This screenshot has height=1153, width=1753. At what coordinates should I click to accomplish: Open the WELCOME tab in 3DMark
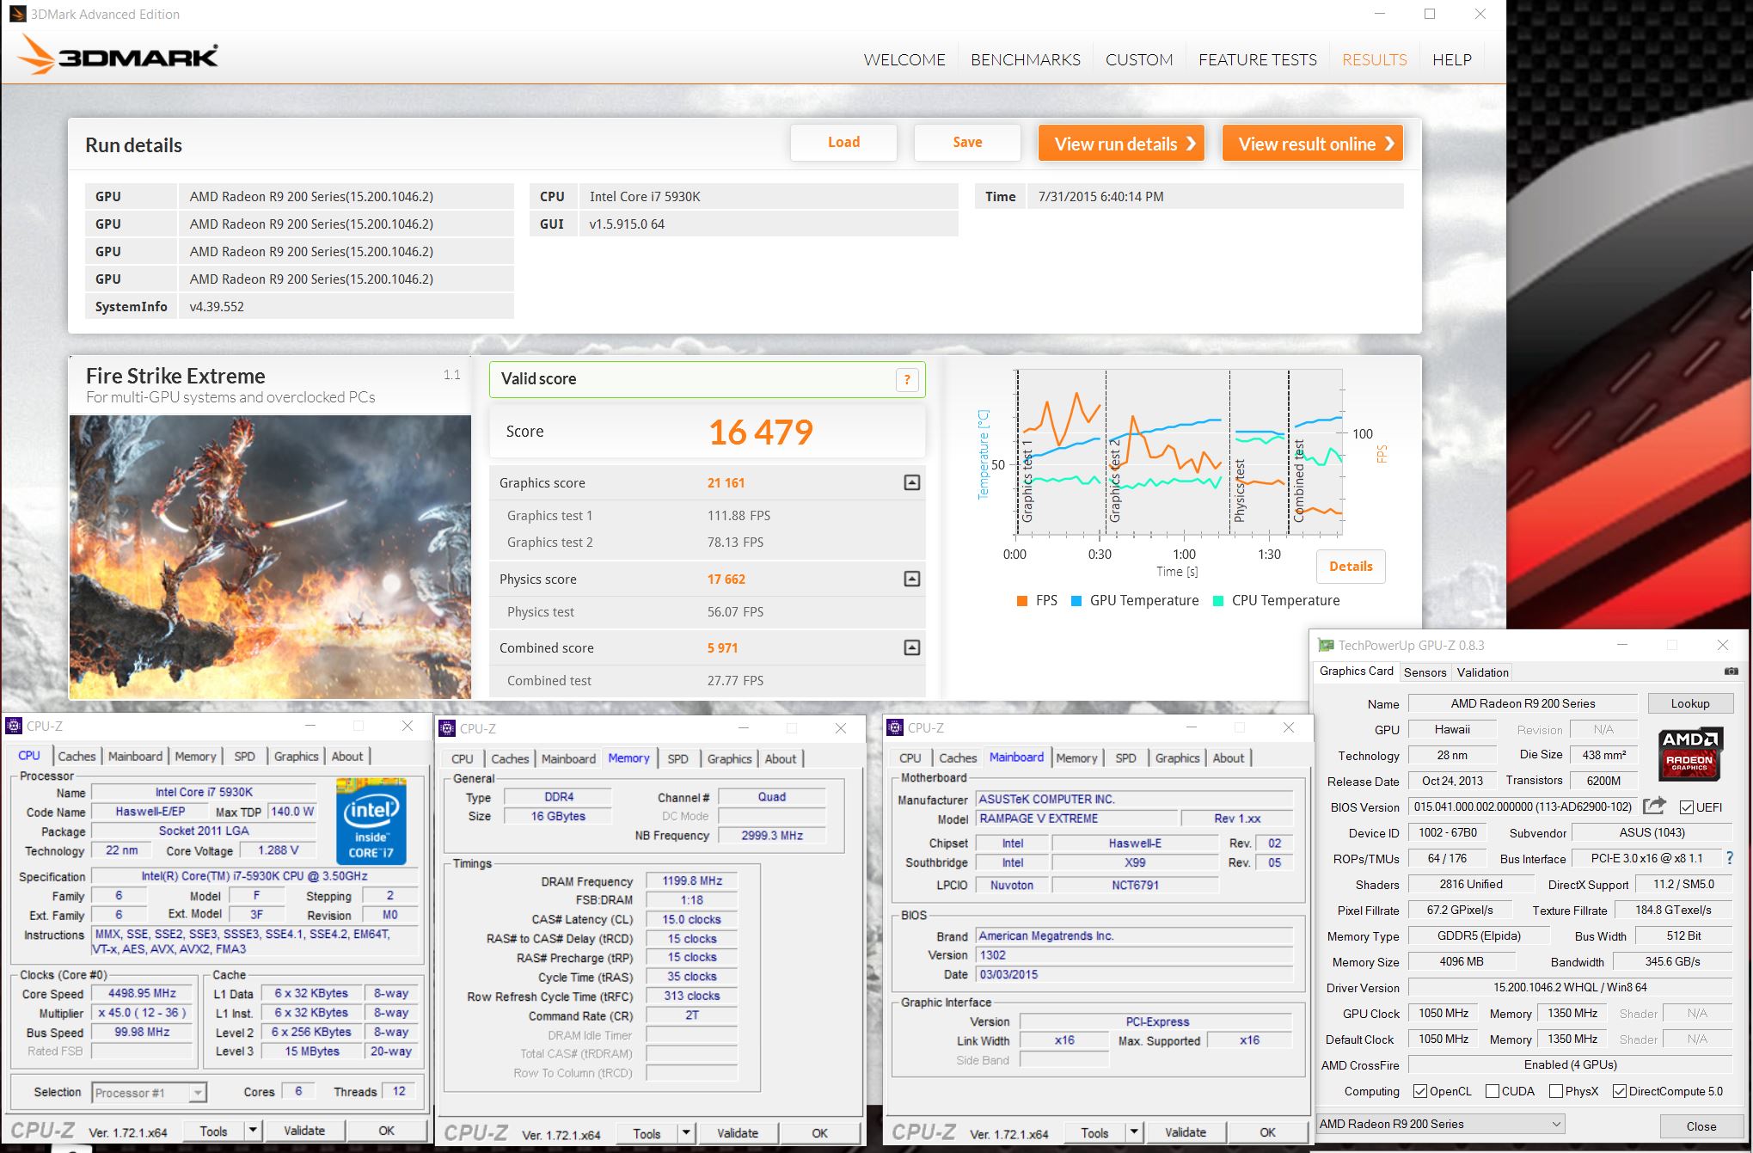point(904,59)
